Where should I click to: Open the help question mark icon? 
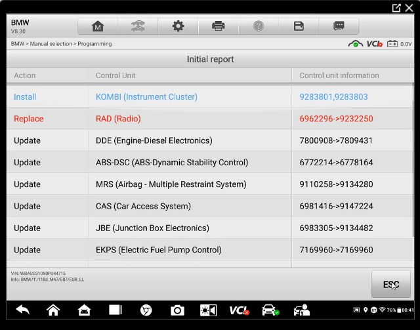(259, 26)
